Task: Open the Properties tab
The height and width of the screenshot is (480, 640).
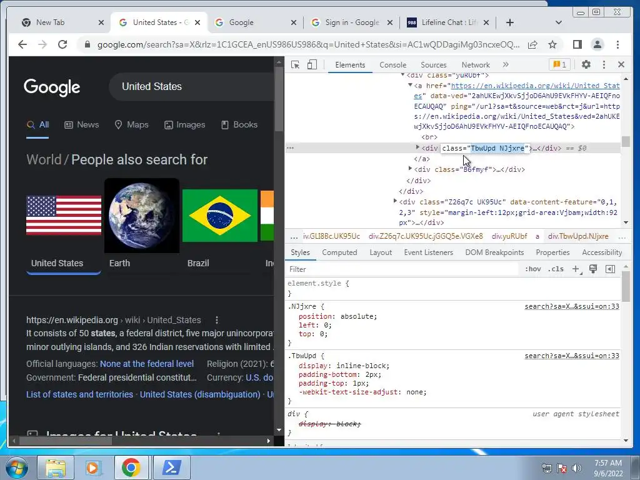Action: (x=552, y=252)
